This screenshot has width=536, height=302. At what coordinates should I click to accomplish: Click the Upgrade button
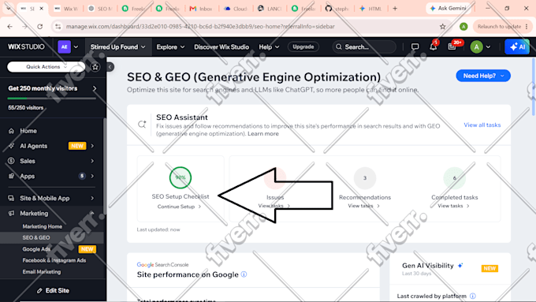pos(303,47)
